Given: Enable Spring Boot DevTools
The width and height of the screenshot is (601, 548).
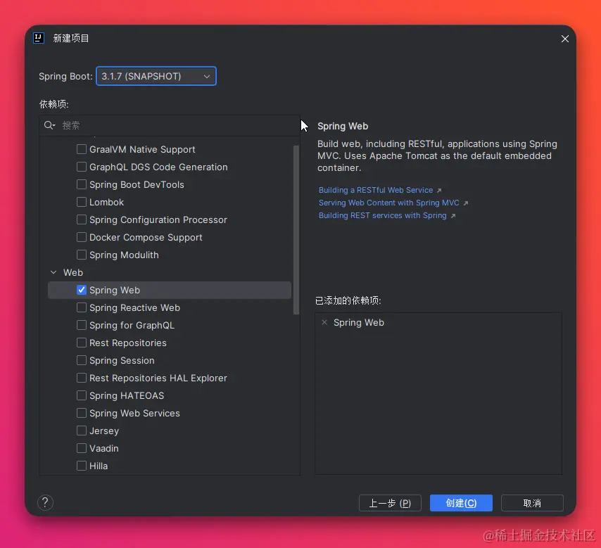Looking at the screenshot, I should pyautogui.click(x=81, y=184).
